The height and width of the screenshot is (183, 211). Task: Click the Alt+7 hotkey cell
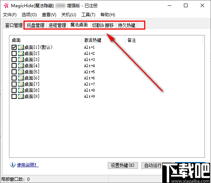pyautogui.click(x=89, y=84)
